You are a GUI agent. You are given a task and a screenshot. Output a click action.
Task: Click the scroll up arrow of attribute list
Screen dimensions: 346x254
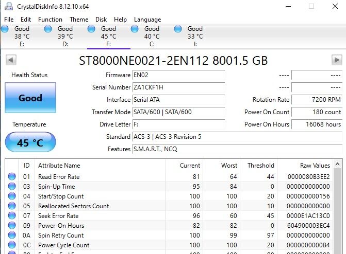(337, 164)
